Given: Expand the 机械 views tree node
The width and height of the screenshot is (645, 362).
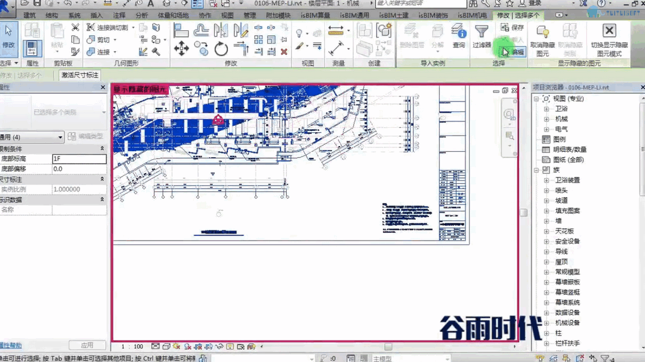Looking at the screenshot, I should pos(546,119).
